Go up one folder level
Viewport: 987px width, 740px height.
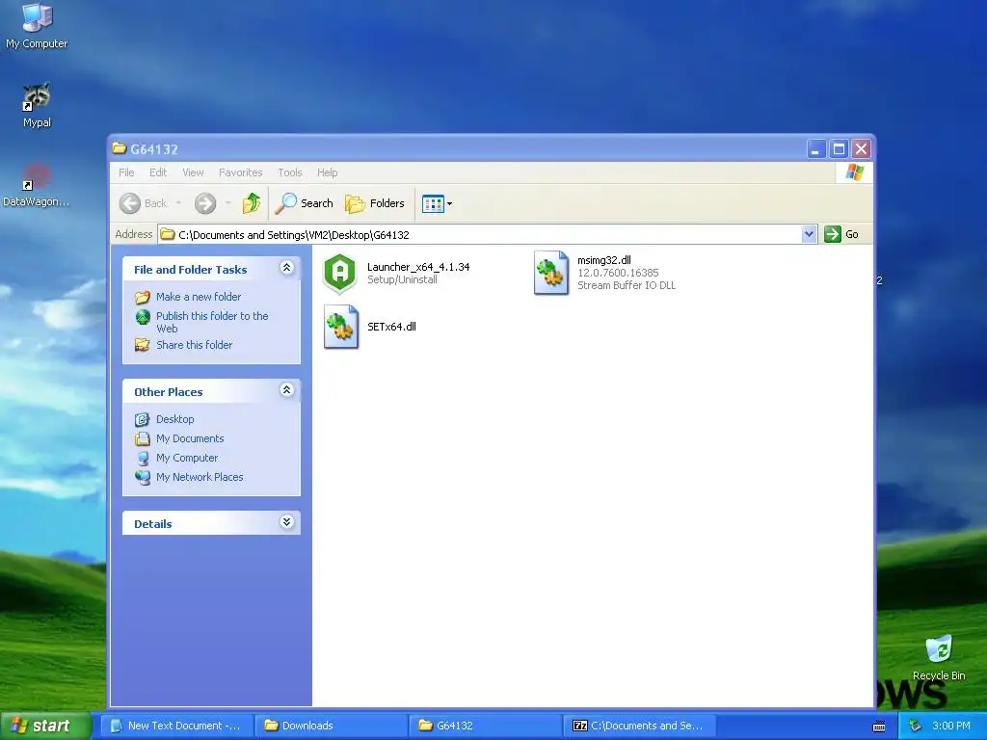pos(252,203)
